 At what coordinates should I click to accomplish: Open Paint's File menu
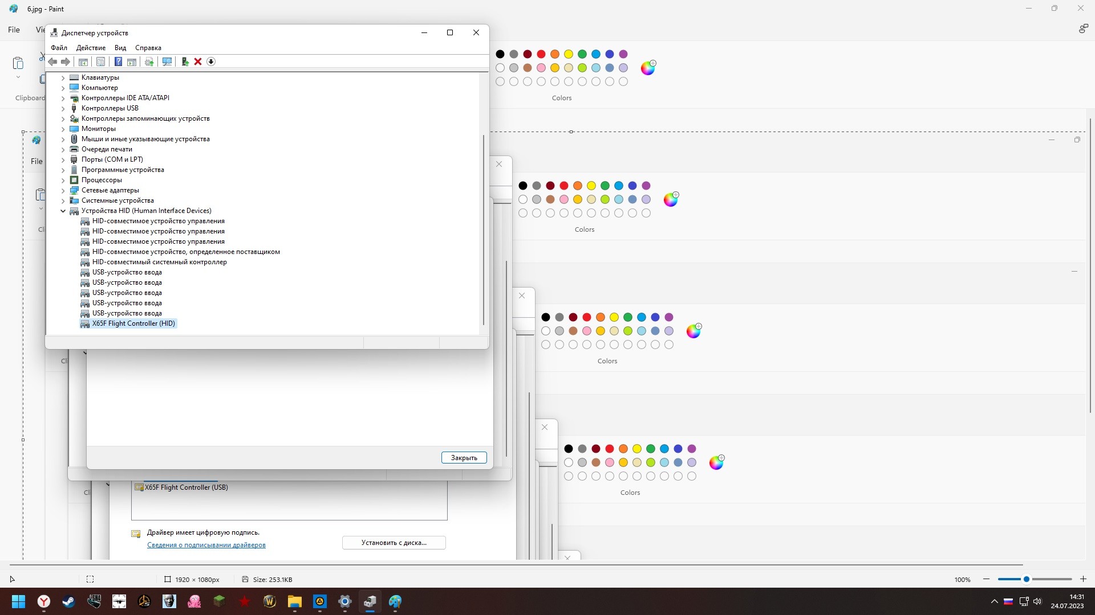[14, 30]
